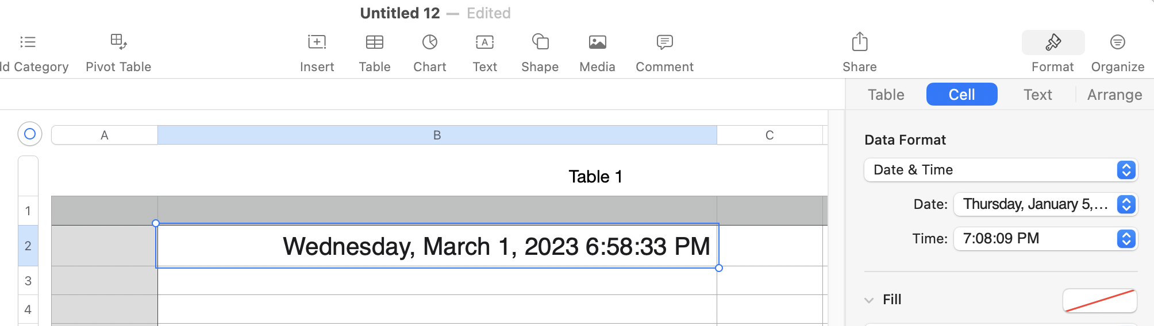The image size is (1154, 326).
Task: Click the Add Category toolbar icon
Action: click(x=28, y=42)
